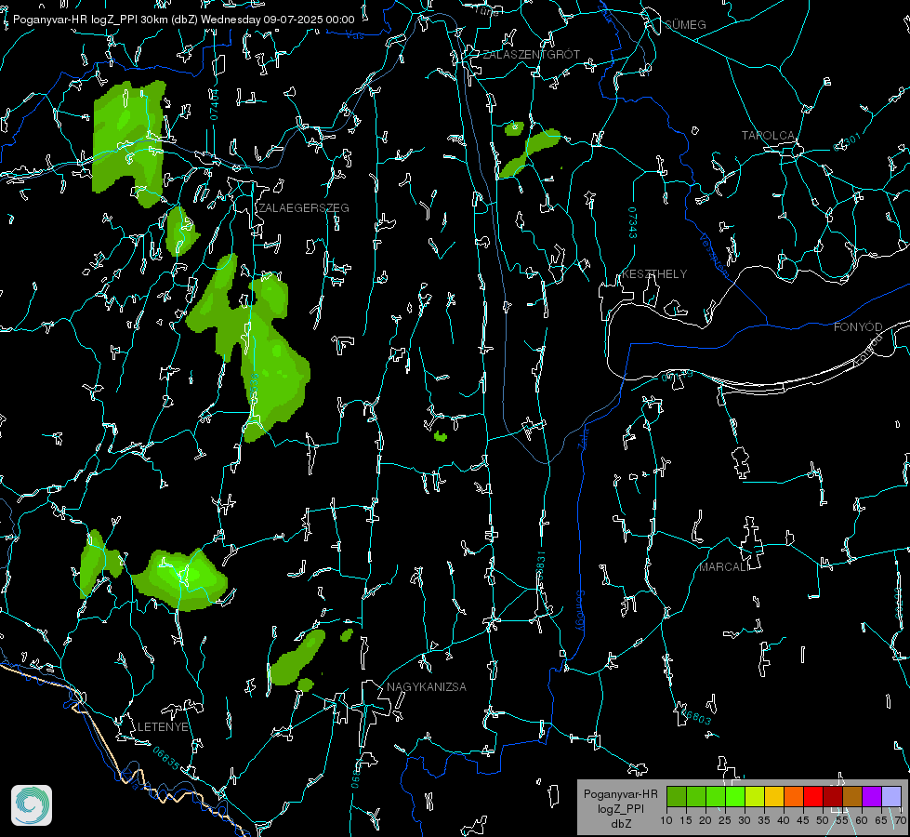Click the 20–25 dBZ green legend swatch
Image resolution: width=910 pixels, height=837 pixels.
pyautogui.click(x=716, y=796)
